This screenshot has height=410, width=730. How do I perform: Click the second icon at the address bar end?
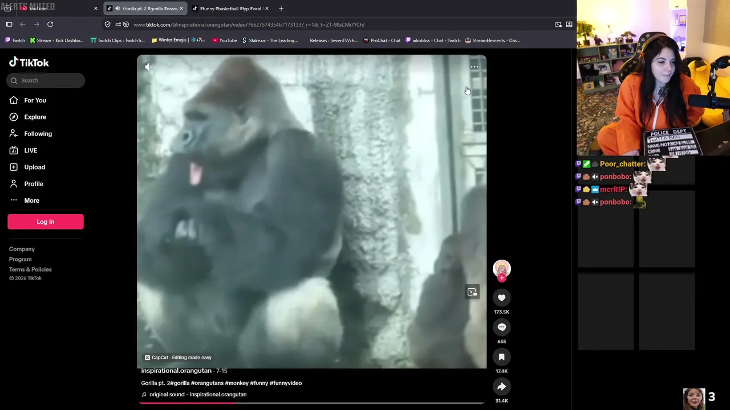click(569, 24)
